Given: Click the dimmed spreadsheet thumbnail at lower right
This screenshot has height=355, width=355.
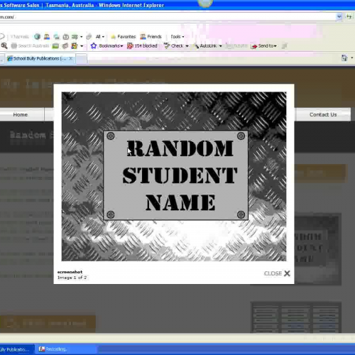Looking at the screenshot, I should (x=295, y=317).
